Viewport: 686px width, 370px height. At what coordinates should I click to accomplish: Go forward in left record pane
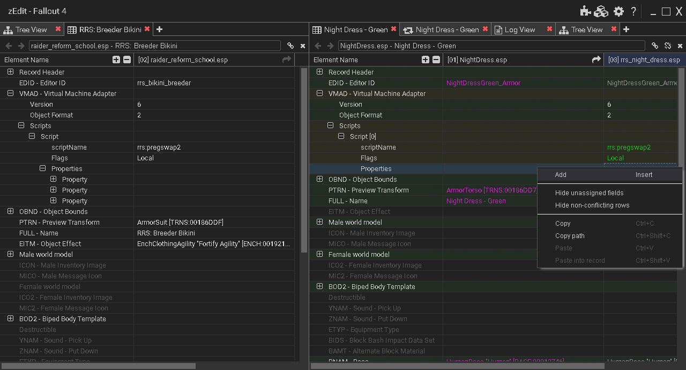point(21,46)
